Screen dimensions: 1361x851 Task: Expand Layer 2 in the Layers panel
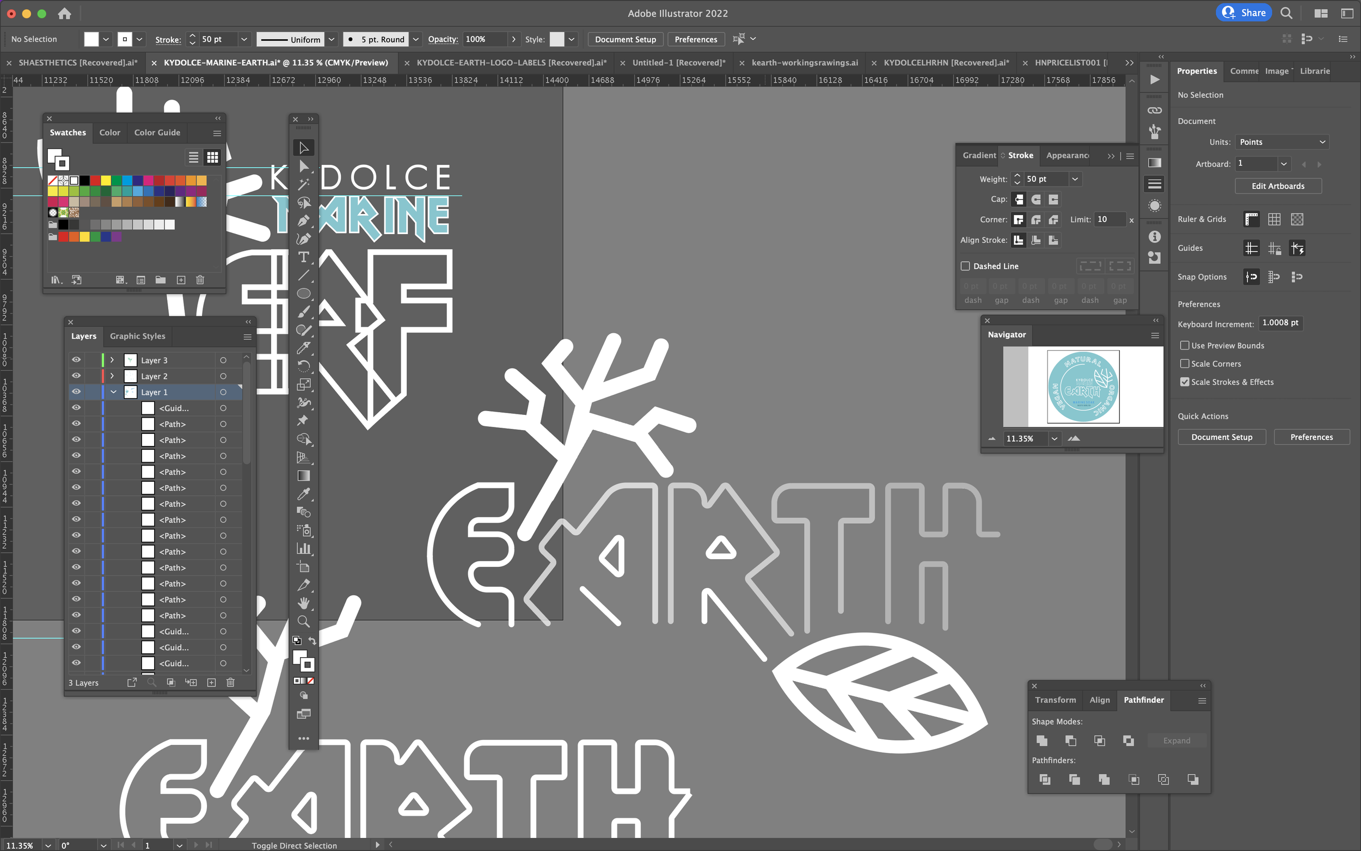click(x=112, y=376)
